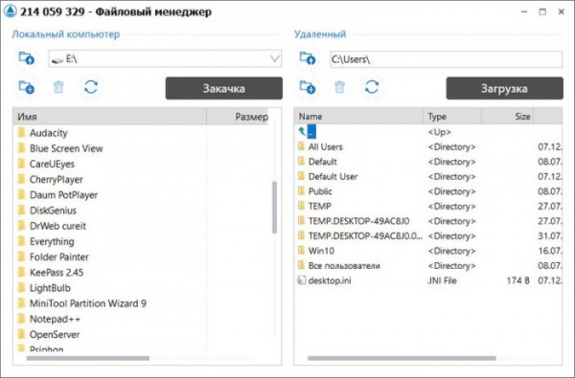The height and width of the screenshot is (378, 575).
Task: Click the Загрузка download button
Action: 504,88
